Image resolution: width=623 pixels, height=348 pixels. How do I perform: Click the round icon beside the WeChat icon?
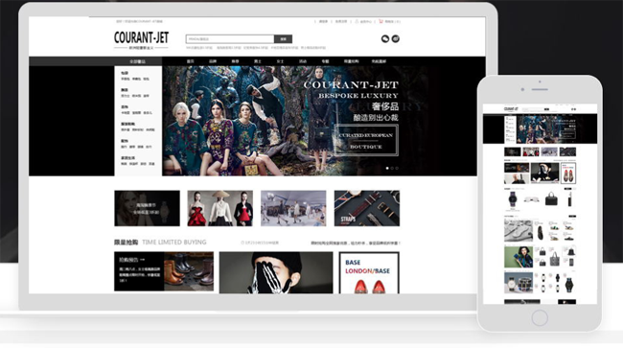[395, 38]
